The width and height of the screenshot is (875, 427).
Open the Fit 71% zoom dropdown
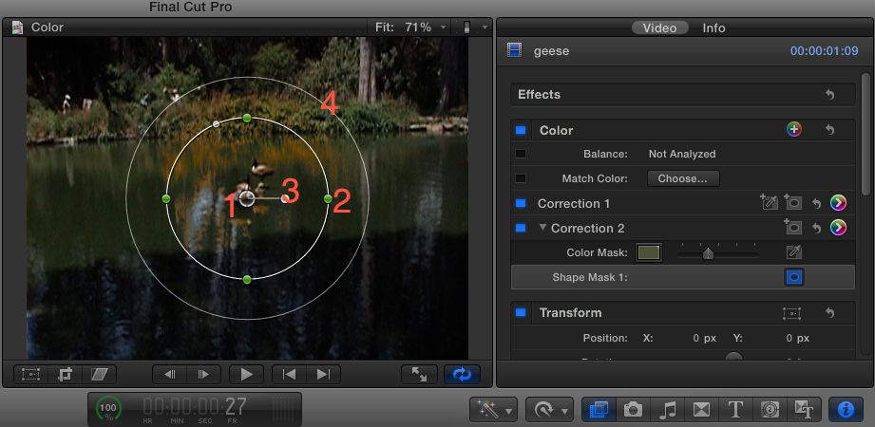coord(411,28)
